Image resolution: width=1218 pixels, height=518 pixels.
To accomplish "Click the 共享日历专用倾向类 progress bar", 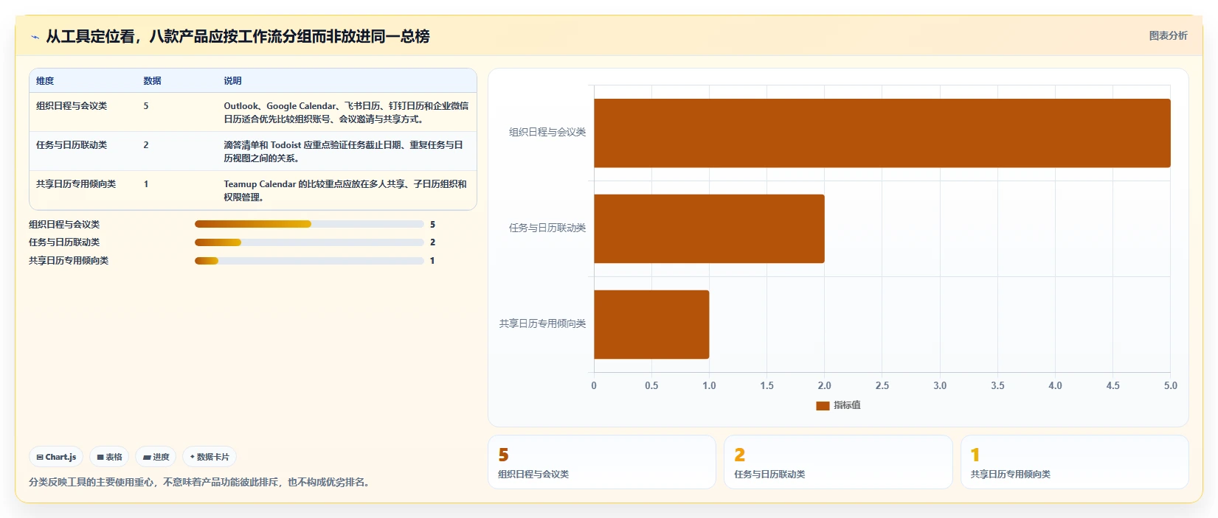I will (x=309, y=261).
